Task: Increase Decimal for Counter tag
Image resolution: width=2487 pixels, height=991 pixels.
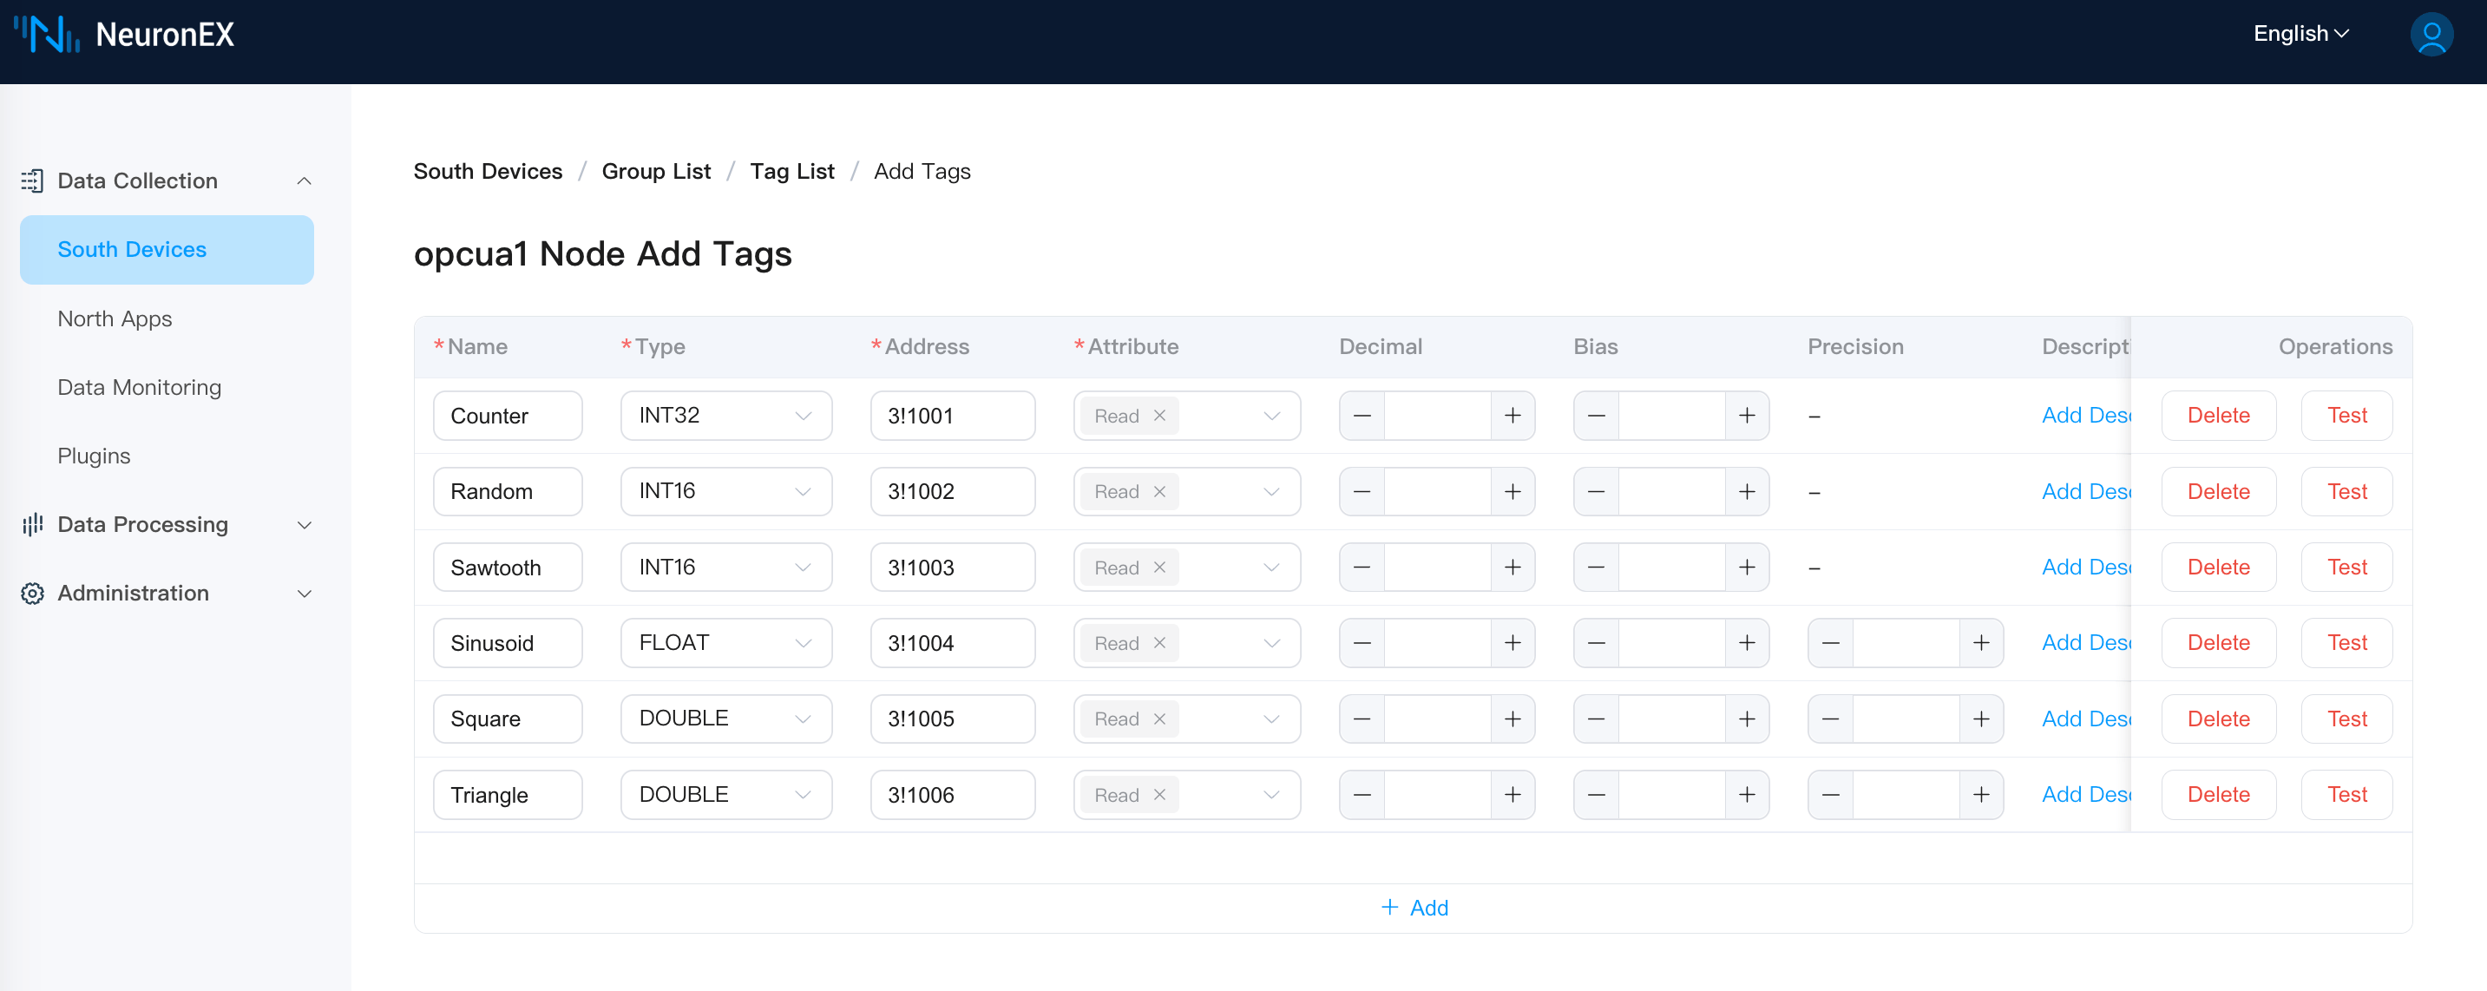Action: pyautogui.click(x=1512, y=416)
